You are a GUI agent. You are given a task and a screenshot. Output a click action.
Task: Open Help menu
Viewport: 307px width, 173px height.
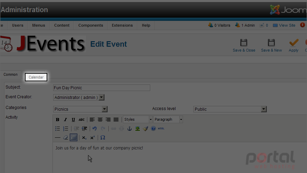(x=146, y=25)
